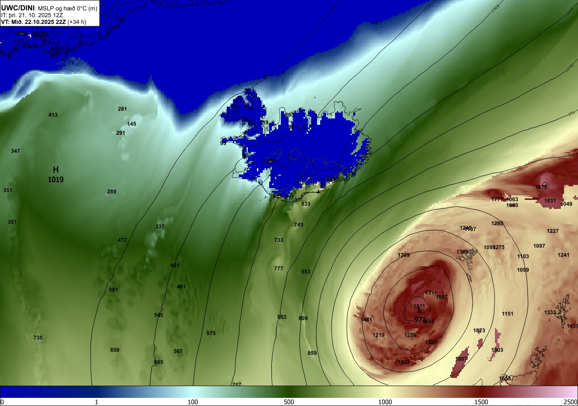Select the 1831 height value
Image resolution: width=578 pixels, height=406 pixels.
[x=550, y=201]
